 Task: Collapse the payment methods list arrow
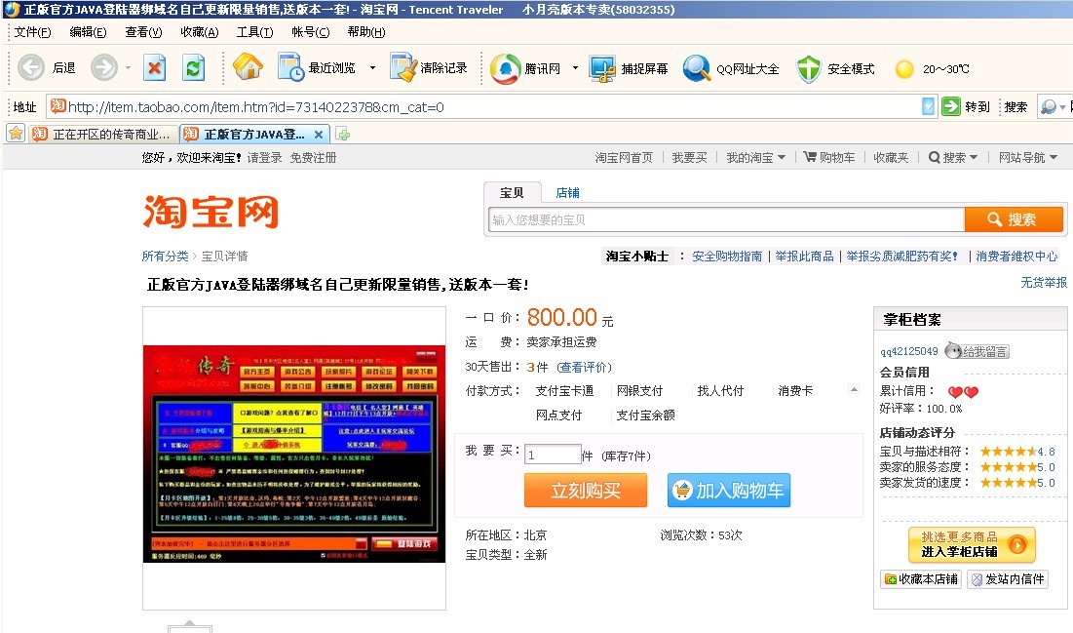pos(855,390)
